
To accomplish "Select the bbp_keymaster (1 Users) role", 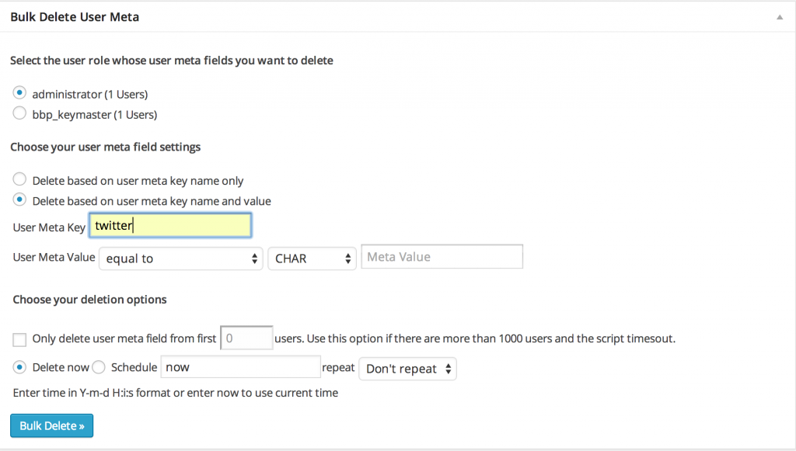I will pos(19,113).
